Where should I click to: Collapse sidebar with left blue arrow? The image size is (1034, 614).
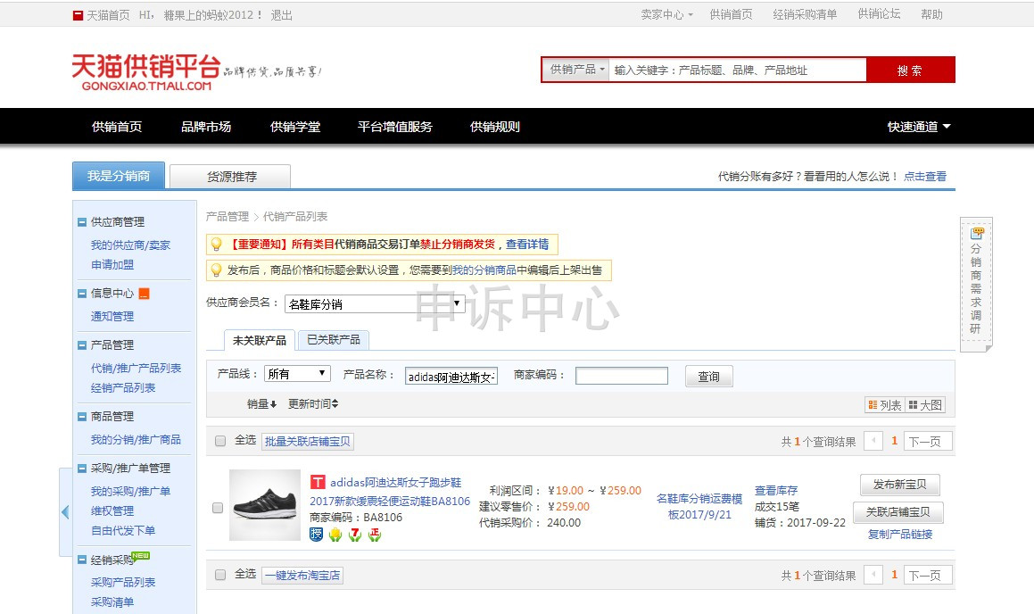point(65,511)
